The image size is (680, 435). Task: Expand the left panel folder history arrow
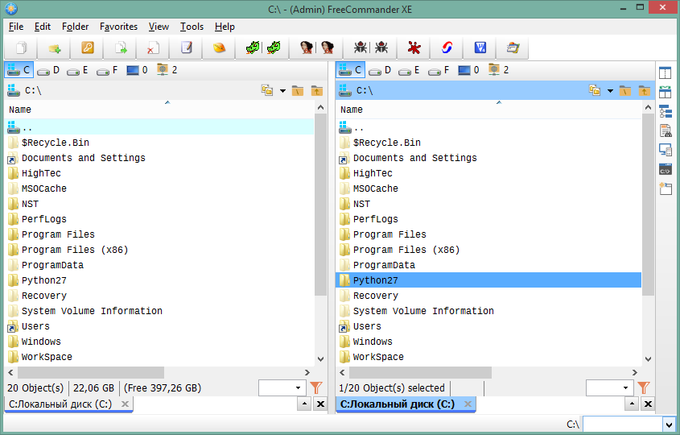point(283,91)
